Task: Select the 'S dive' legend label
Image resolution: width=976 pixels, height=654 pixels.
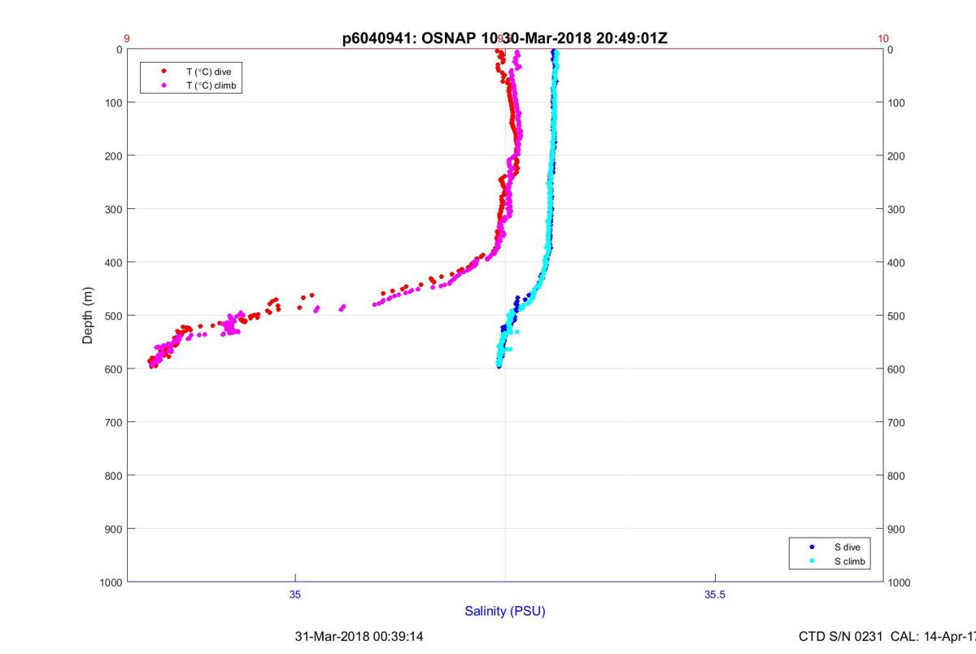Action: click(x=847, y=547)
